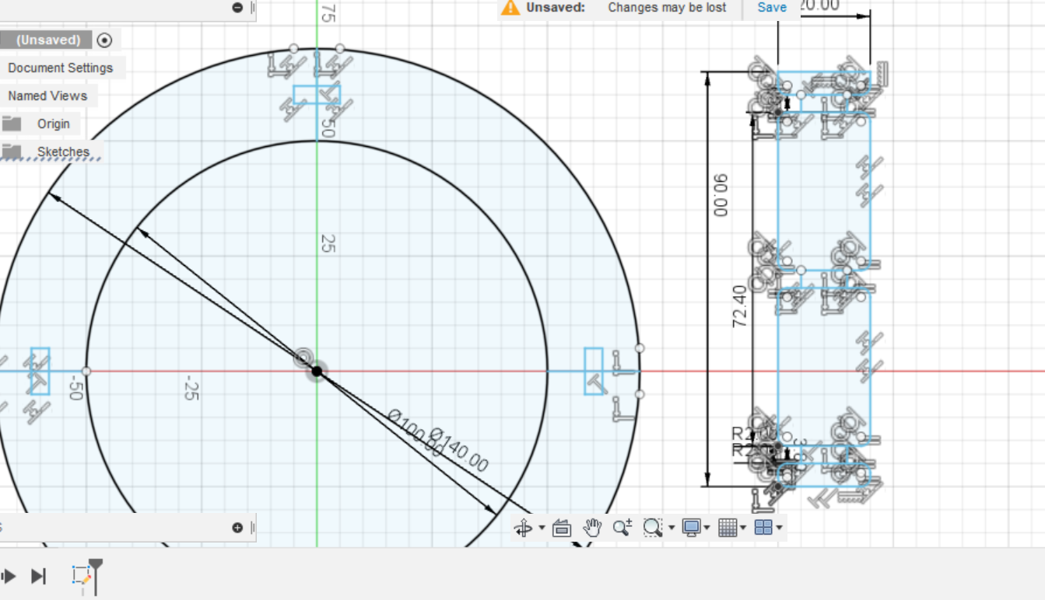Select the sketch origin center point

click(x=317, y=372)
